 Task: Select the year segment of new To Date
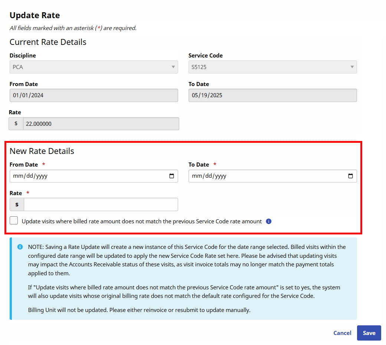pyautogui.click(x=220, y=176)
